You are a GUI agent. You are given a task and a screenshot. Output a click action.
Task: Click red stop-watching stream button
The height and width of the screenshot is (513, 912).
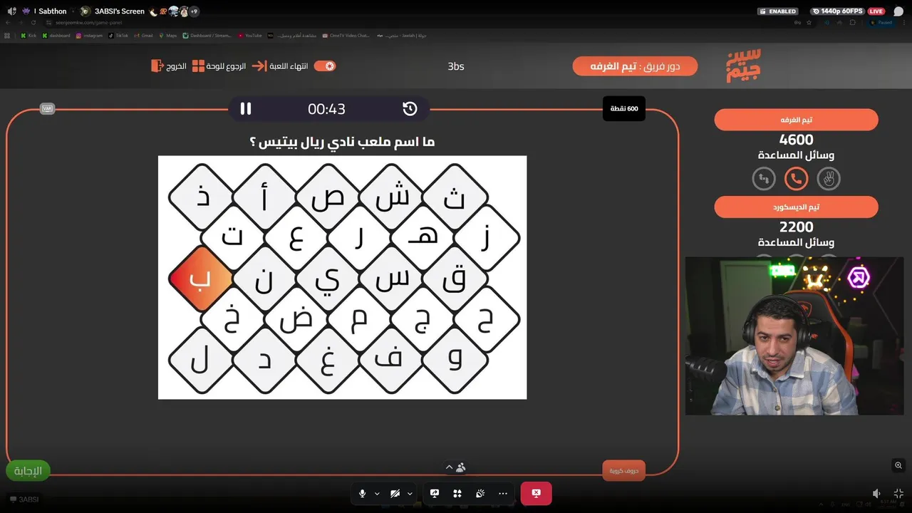tap(536, 493)
